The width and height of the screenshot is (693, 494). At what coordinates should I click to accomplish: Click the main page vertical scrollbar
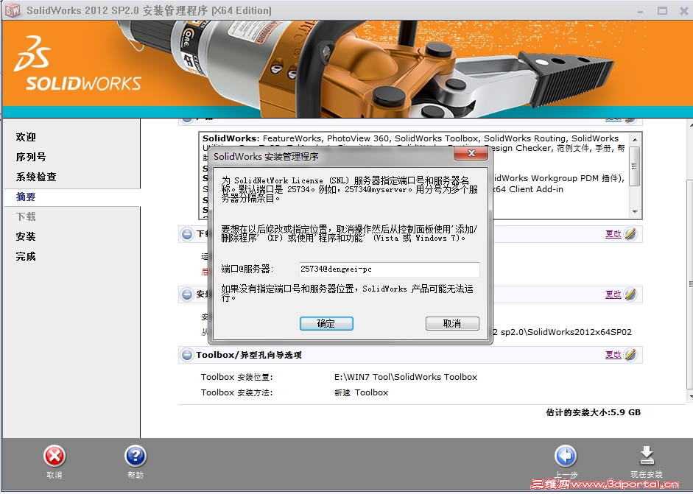click(x=690, y=283)
